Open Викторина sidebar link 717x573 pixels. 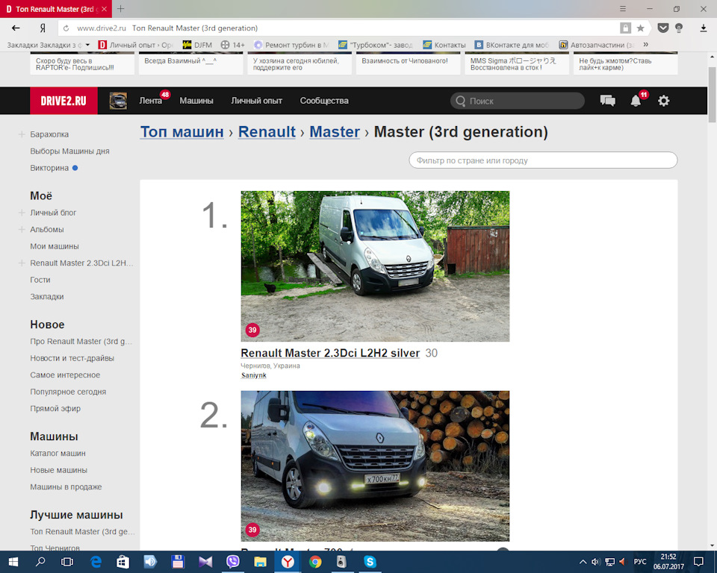point(49,168)
